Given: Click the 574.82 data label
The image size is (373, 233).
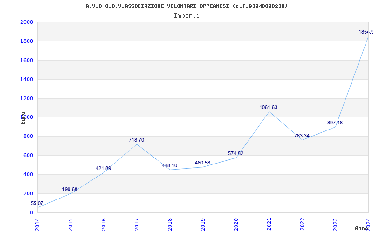Looking at the screenshot, I should (235, 153).
